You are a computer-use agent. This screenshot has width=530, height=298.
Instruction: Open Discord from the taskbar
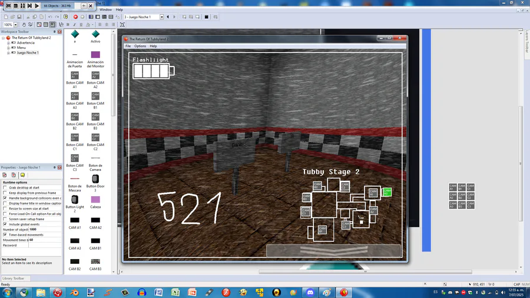click(310, 292)
